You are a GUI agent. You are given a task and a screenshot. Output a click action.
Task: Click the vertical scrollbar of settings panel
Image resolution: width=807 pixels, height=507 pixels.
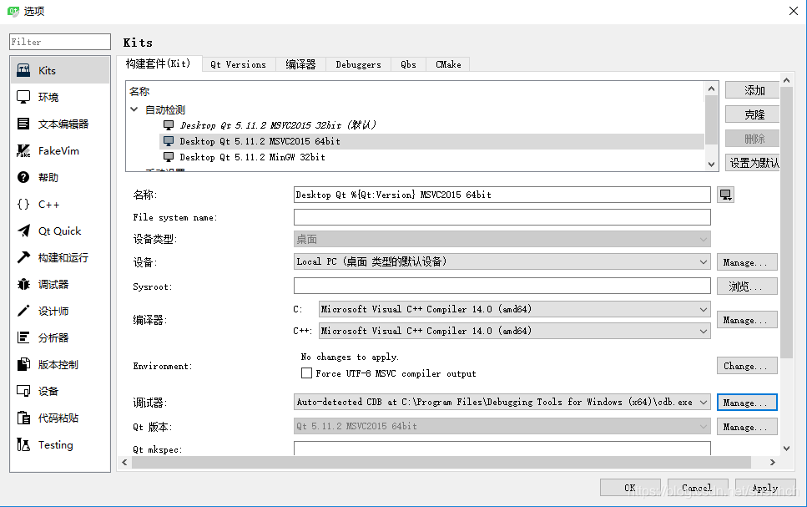point(786,222)
